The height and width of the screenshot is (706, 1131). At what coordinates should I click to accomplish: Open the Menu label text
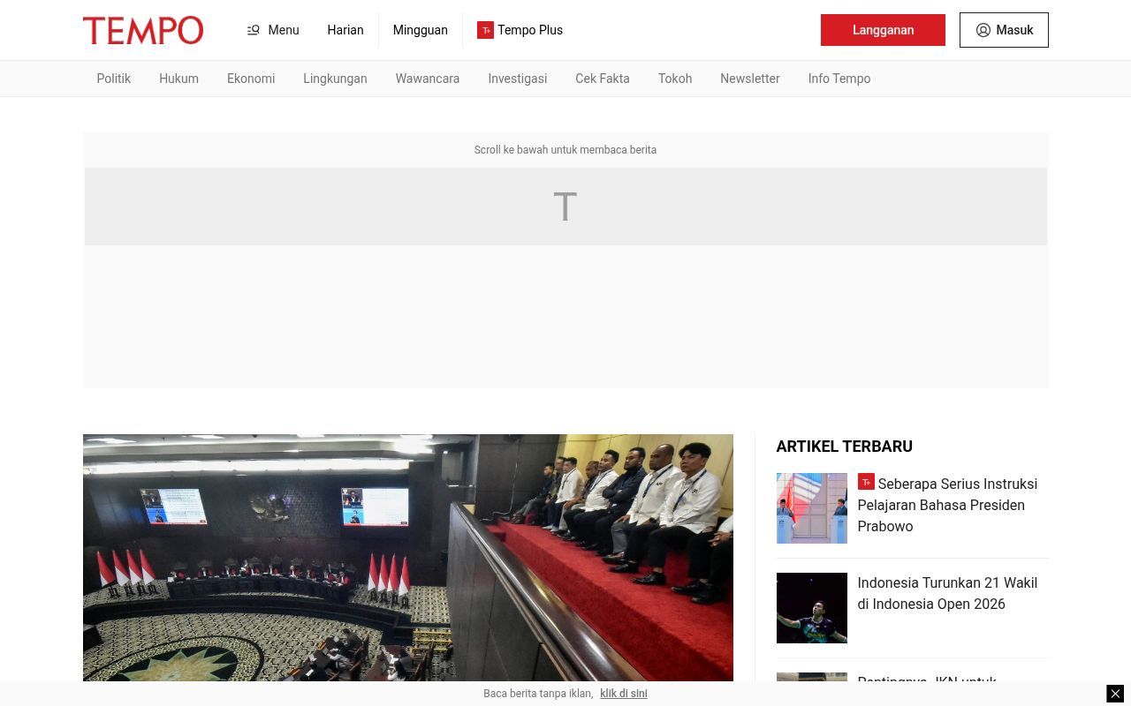(284, 30)
